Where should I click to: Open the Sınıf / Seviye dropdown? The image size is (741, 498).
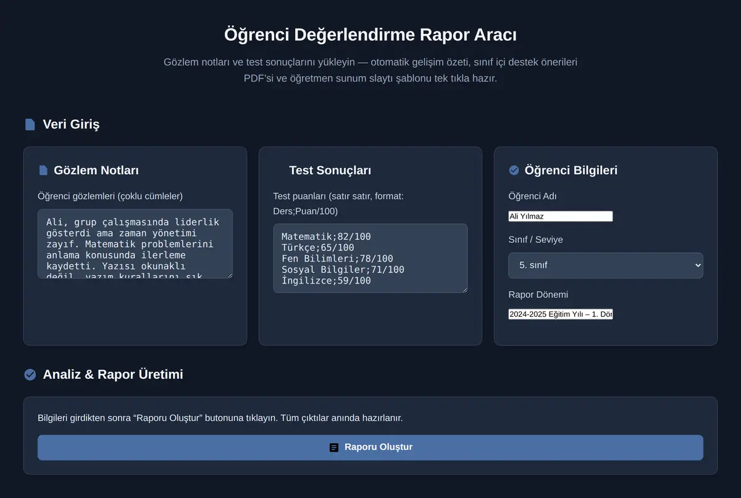tap(606, 265)
